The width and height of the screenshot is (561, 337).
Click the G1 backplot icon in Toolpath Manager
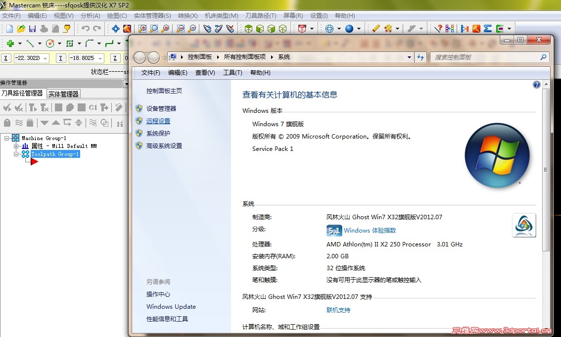point(93,107)
